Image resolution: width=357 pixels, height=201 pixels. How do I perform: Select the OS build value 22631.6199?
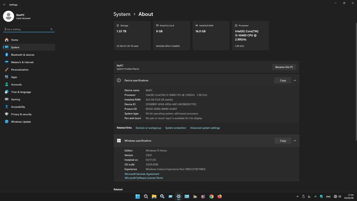[x=152, y=165]
